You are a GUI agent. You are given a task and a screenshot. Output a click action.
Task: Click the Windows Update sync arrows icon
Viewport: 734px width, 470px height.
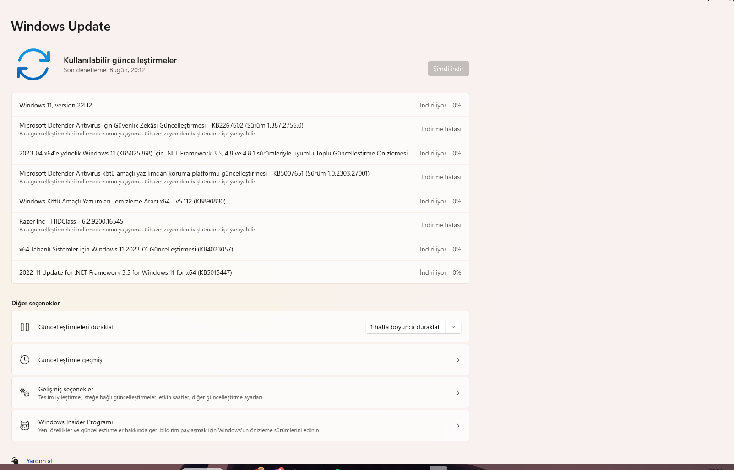[33, 64]
